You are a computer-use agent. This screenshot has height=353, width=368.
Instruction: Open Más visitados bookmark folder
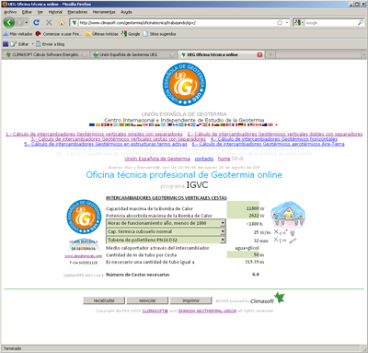click(17, 34)
